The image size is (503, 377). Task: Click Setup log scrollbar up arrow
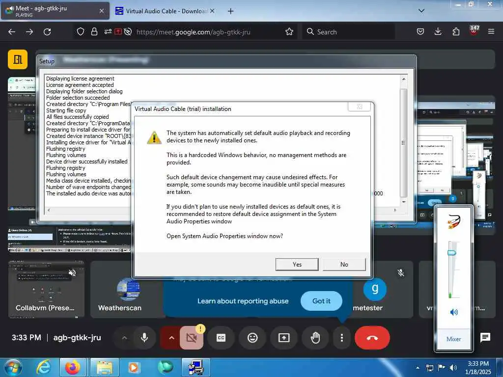[404, 79]
